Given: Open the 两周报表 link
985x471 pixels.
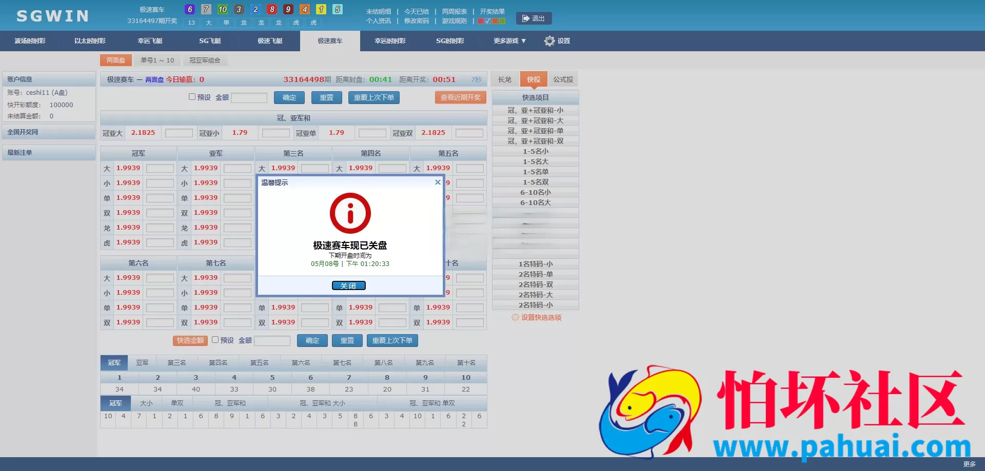Looking at the screenshot, I should (455, 11).
